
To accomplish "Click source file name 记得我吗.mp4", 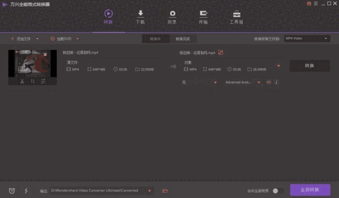I will 81,52.
